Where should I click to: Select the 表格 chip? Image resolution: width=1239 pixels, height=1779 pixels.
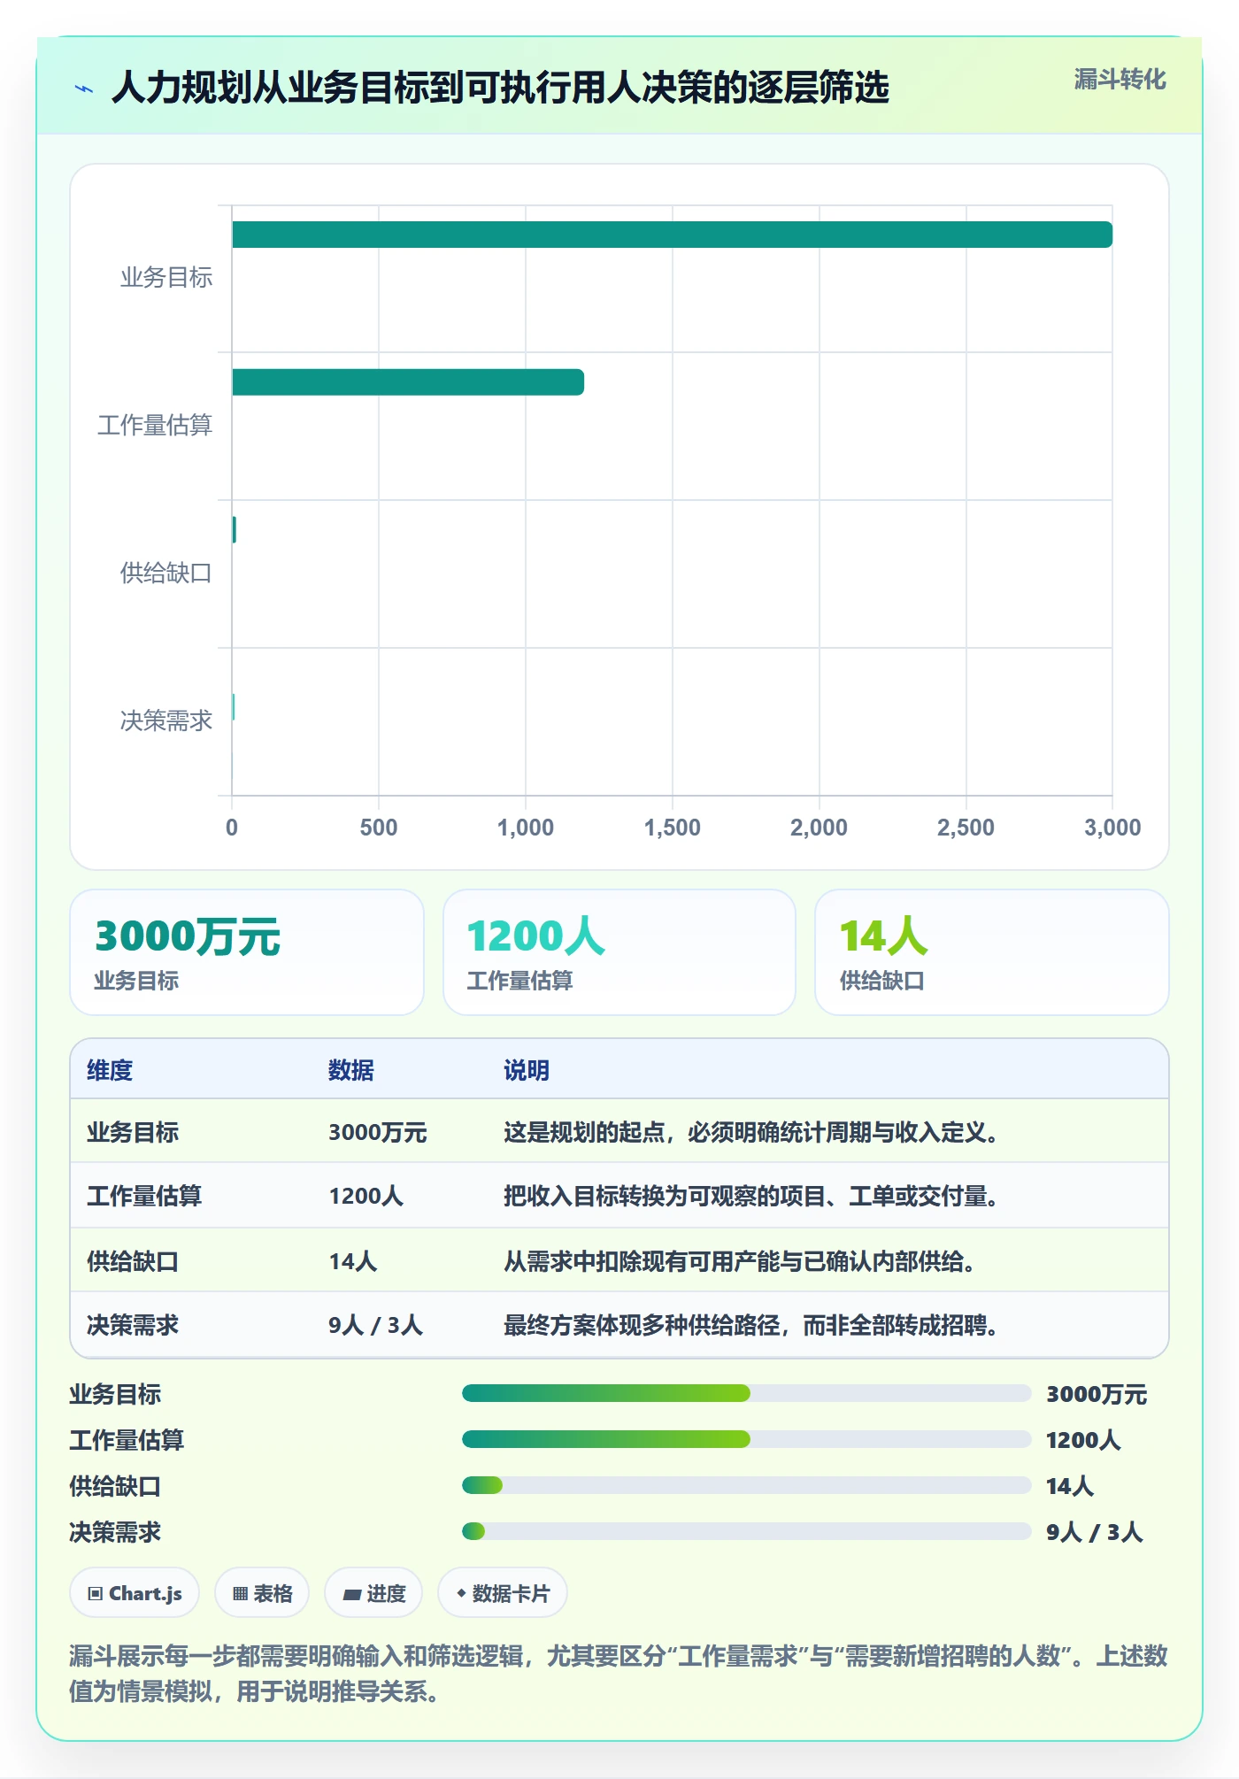(x=262, y=1593)
